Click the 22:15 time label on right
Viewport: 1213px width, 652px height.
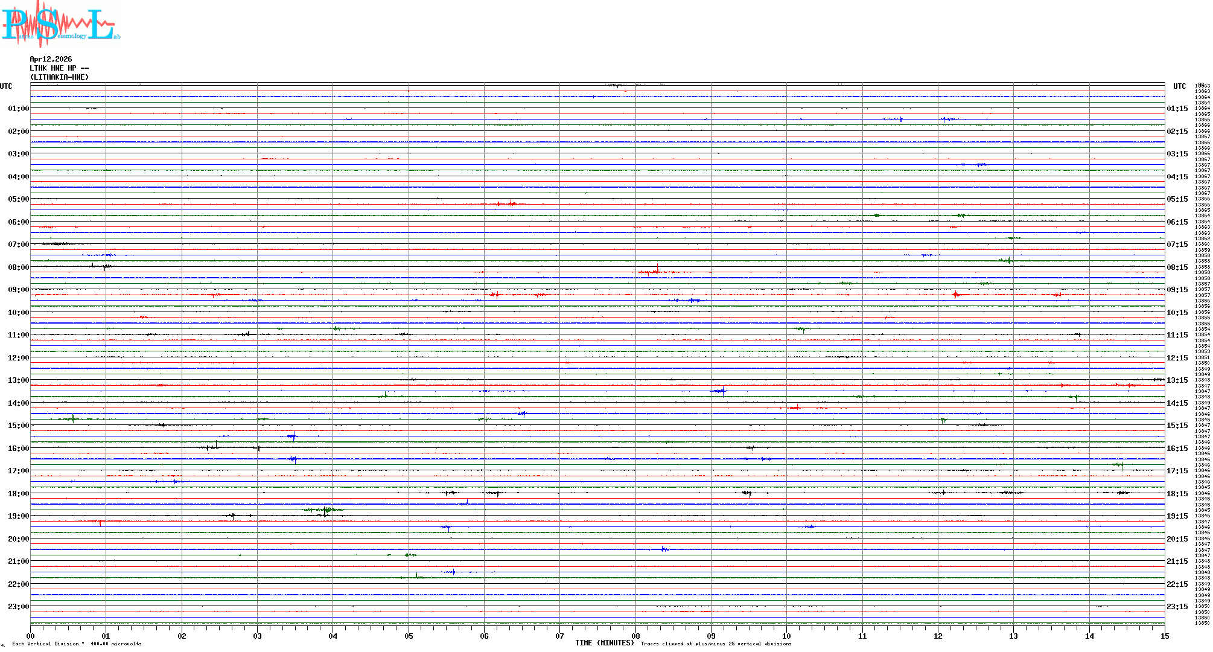tap(1177, 584)
